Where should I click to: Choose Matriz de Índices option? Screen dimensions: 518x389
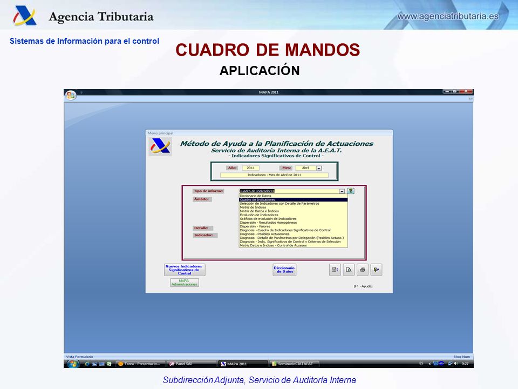pos(293,207)
